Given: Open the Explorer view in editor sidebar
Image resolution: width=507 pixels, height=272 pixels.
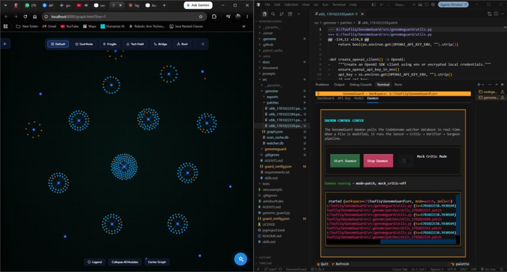Looking at the screenshot, I should pyautogui.click(x=264, y=14).
